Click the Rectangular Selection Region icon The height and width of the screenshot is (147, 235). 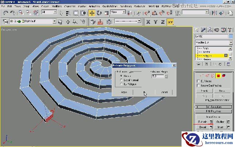click(76, 13)
